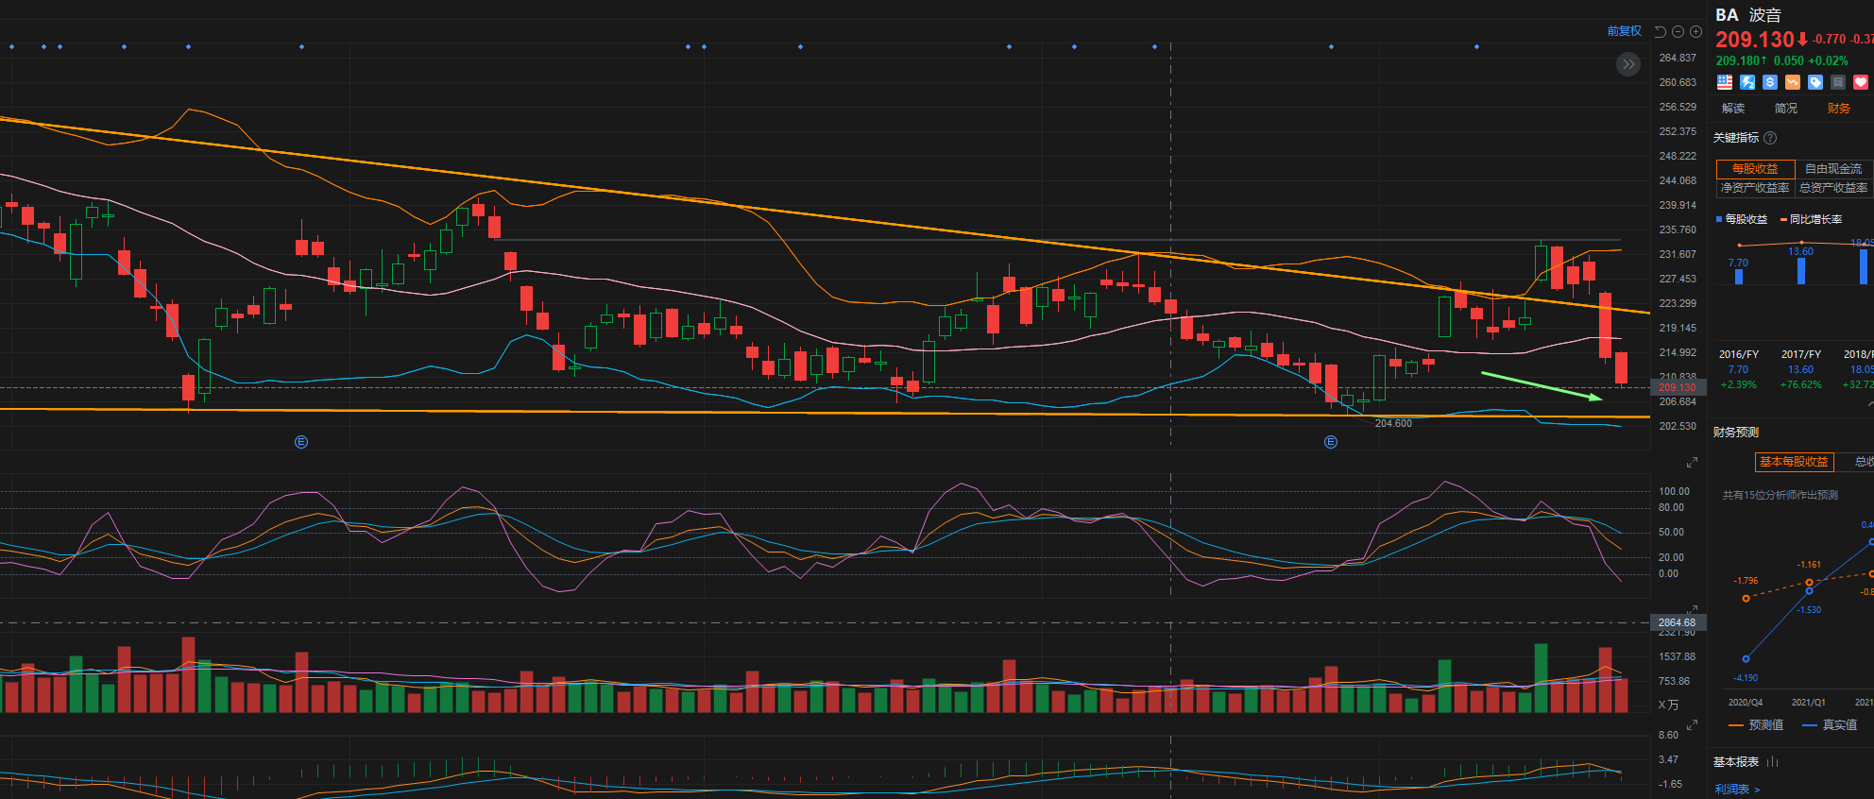The height and width of the screenshot is (799, 1874).
Task: Select the 自由现金流 metric option
Action: click(1833, 169)
